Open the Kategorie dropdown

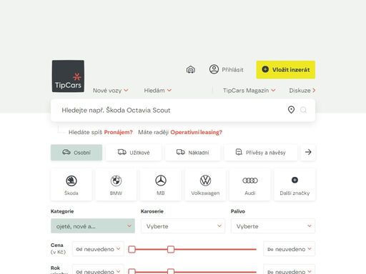click(93, 226)
